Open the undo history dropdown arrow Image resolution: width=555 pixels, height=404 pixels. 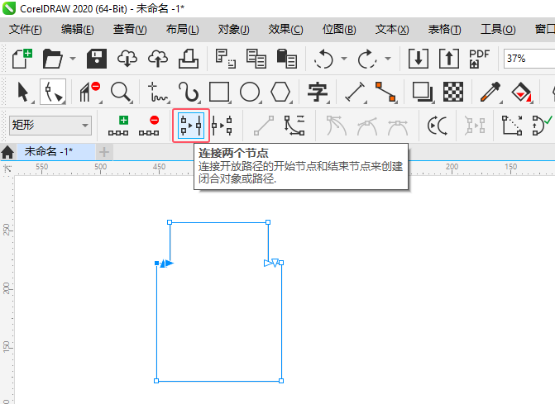(344, 59)
